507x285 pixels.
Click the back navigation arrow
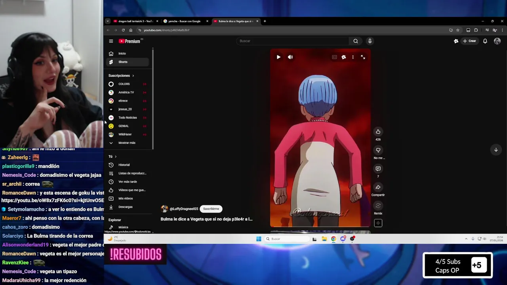tap(108, 30)
